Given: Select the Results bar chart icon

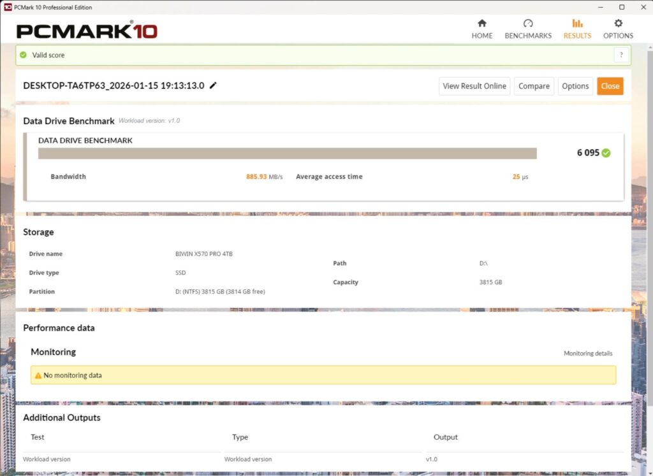Looking at the screenshot, I should pyautogui.click(x=577, y=23).
